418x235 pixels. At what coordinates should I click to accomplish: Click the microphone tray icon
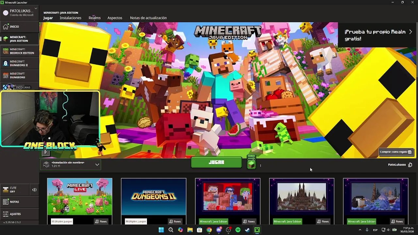point(367,230)
